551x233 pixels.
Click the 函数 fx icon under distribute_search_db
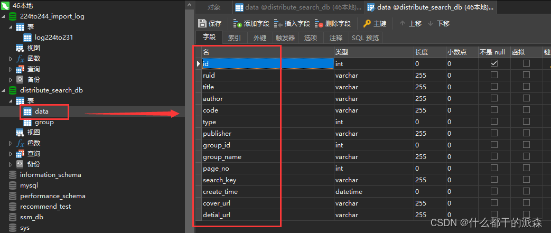coord(20,143)
